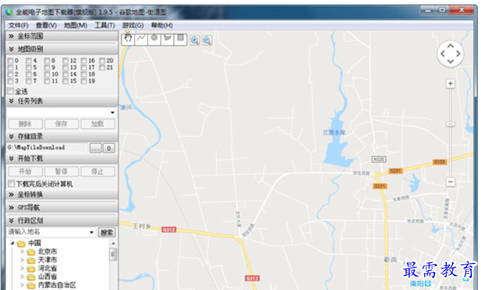Tick the 全选 select-all checkbox

pos(11,90)
